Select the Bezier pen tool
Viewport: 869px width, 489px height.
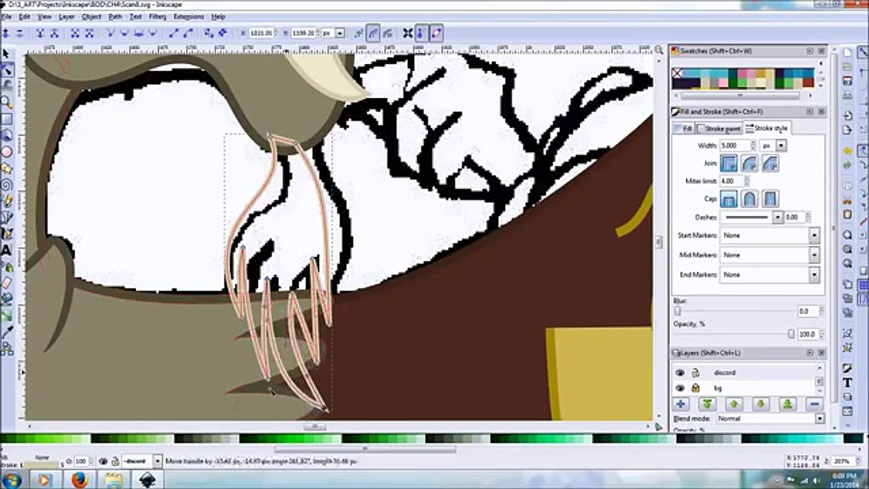click(x=7, y=217)
